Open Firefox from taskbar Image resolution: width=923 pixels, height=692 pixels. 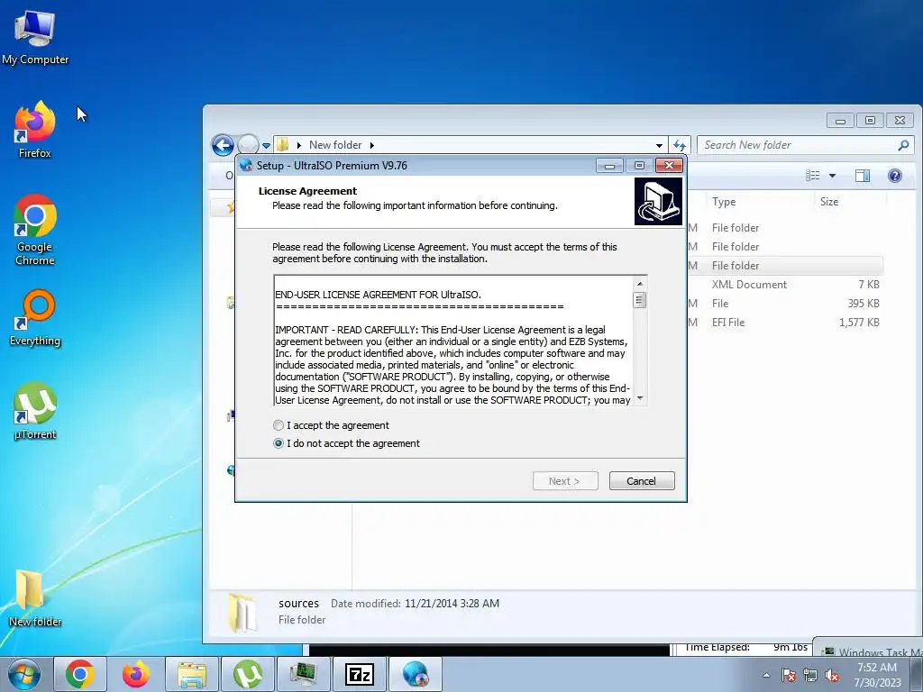pos(136,674)
